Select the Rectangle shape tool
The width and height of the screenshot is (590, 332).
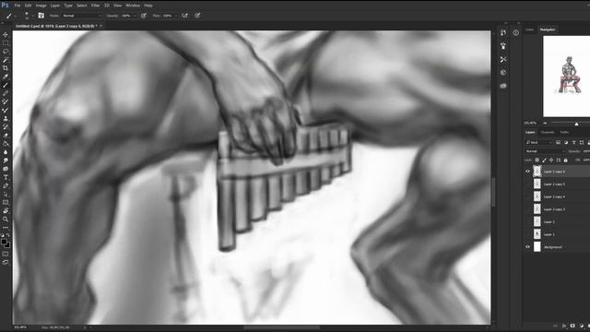[x=6, y=203]
